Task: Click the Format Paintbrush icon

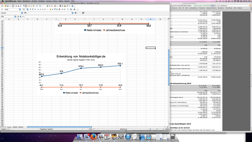Action: pos(37,6)
